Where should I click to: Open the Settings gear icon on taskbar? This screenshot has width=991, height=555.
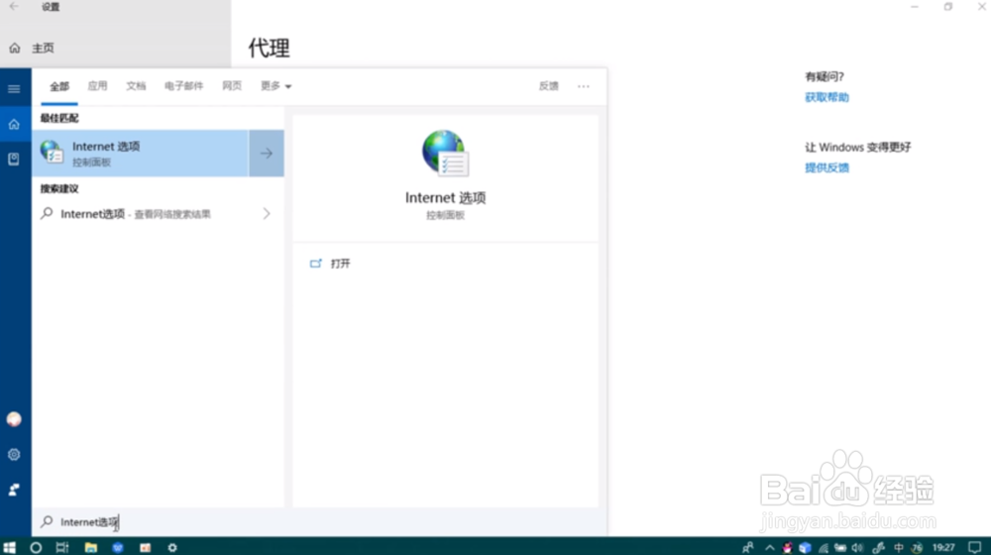[172, 547]
